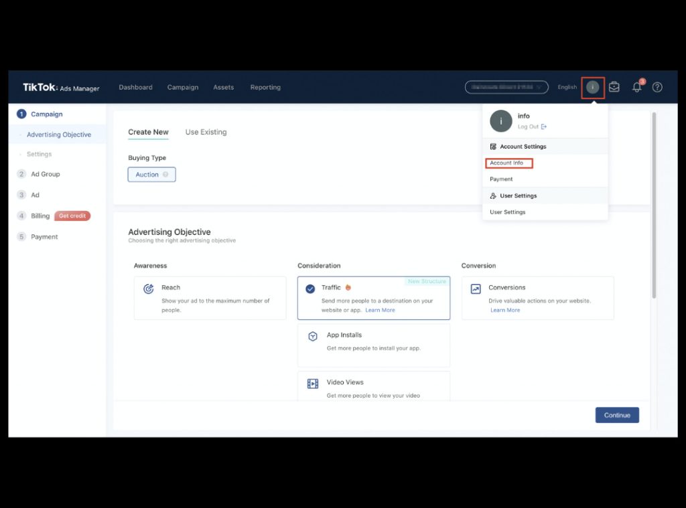This screenshot has width=686, height=508.
Task: Click the Get credit badge
Action: pos(72,216)
